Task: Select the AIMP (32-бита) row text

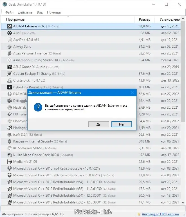Action: pyautogui.click(x=24, y=33)
